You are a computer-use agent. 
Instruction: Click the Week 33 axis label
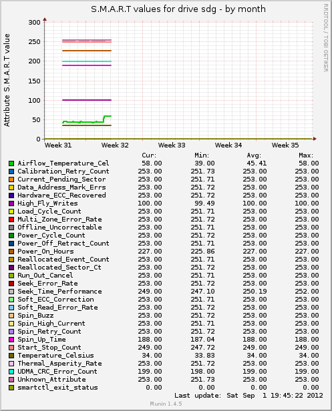tap(172, 145)
